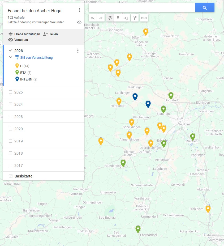Open the 2026 layer three-dot options menu
This screenshot has width=224, height=246.
point(78,51)
